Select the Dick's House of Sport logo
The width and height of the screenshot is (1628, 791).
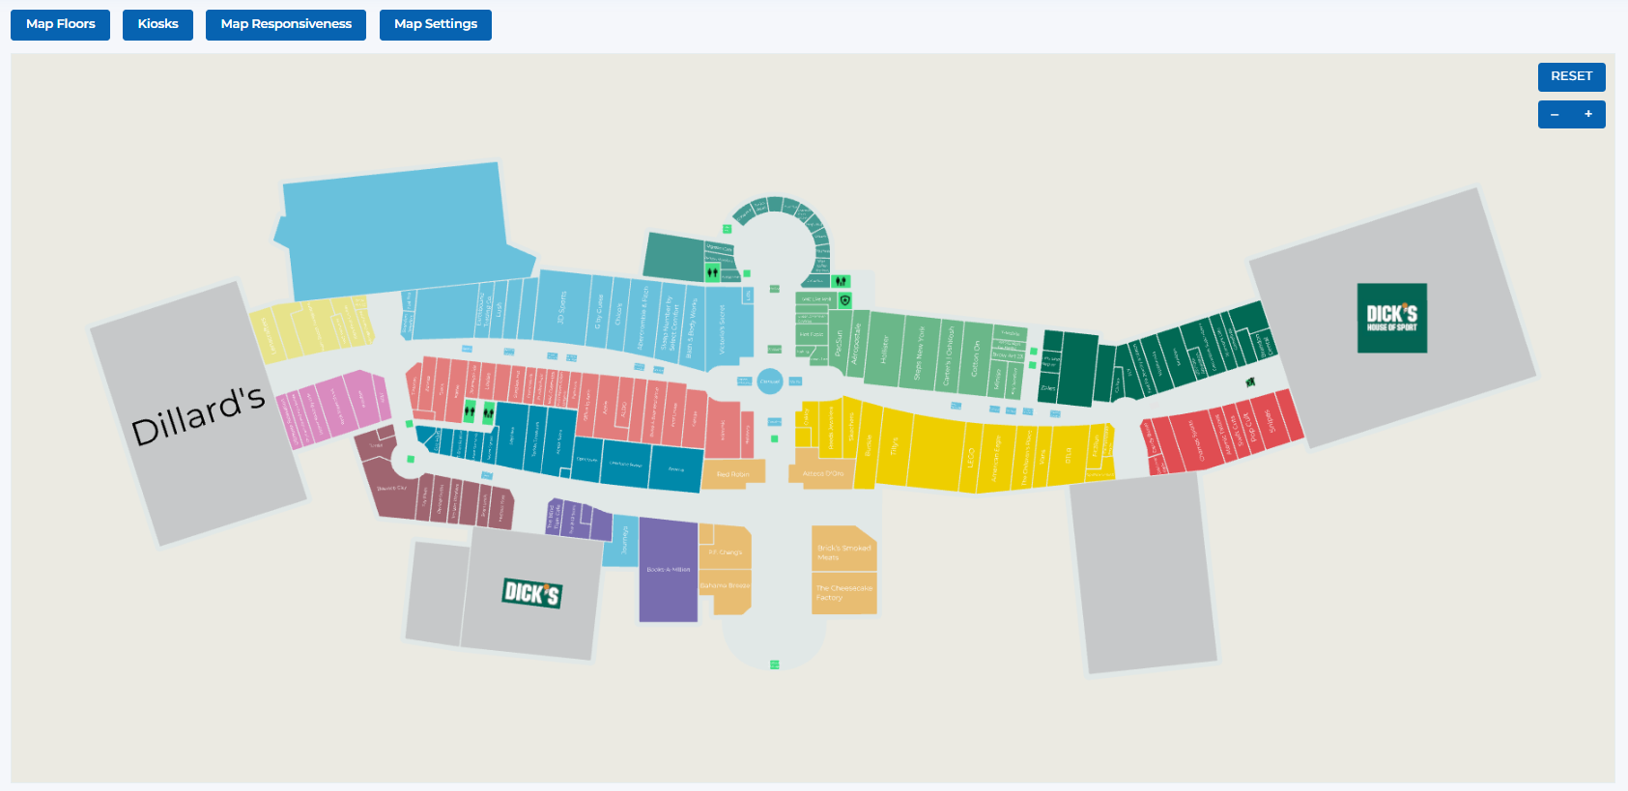(1391, 318)
